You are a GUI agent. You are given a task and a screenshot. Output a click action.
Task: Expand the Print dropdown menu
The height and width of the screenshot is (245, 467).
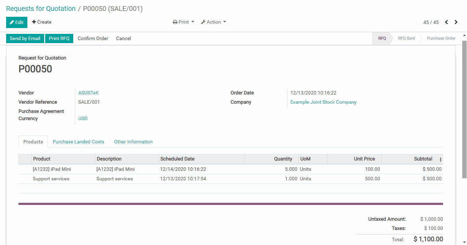click(183, 22)
